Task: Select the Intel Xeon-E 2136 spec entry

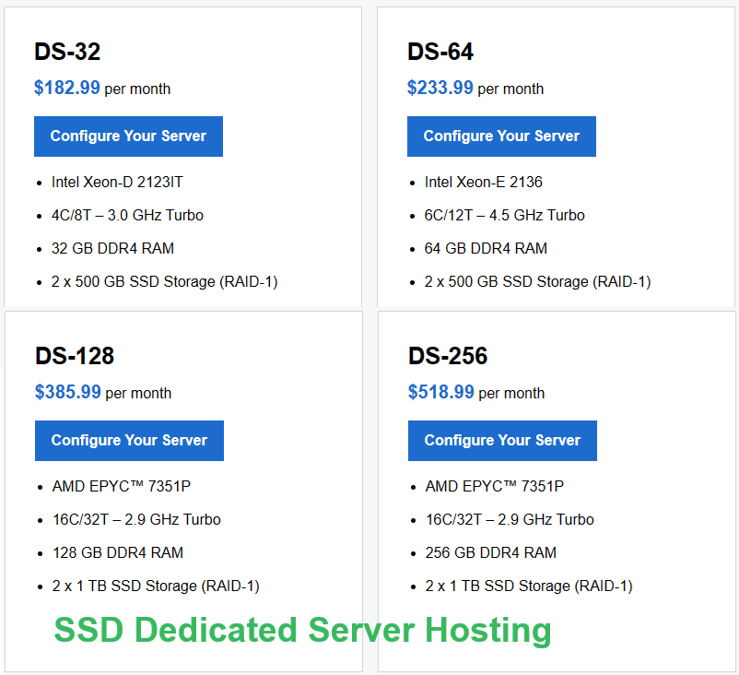Action: pos(484,182)
